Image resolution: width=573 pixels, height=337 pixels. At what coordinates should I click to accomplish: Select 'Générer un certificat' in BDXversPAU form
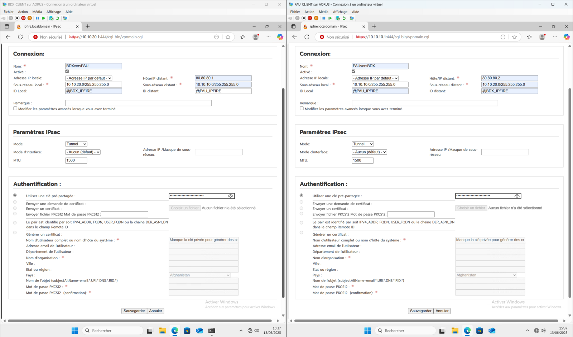[15, 233]
